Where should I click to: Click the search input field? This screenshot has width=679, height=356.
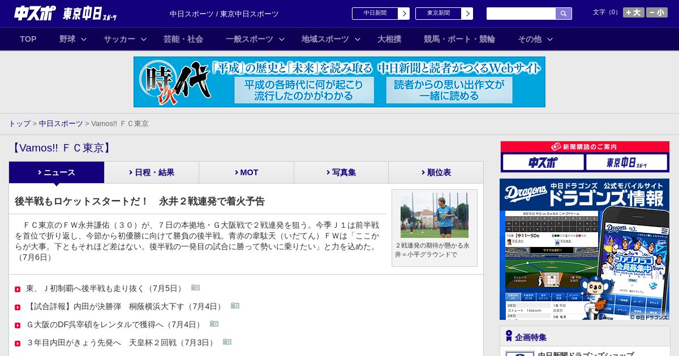coord(521,14)
